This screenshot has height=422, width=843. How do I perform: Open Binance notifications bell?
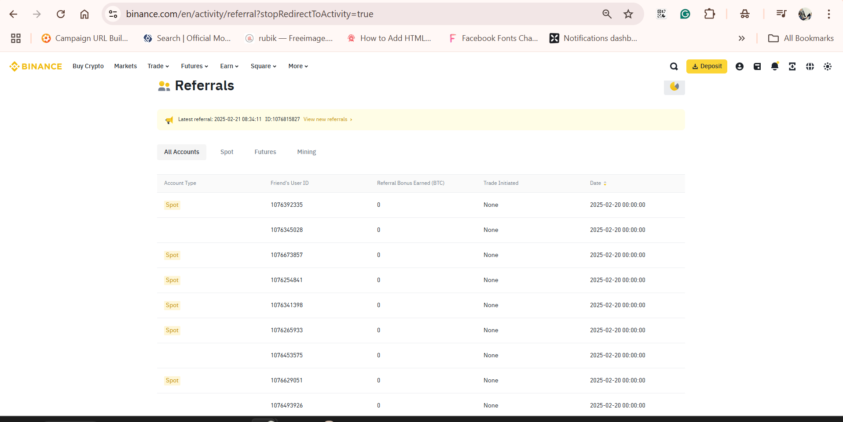(x=775, y=66)
